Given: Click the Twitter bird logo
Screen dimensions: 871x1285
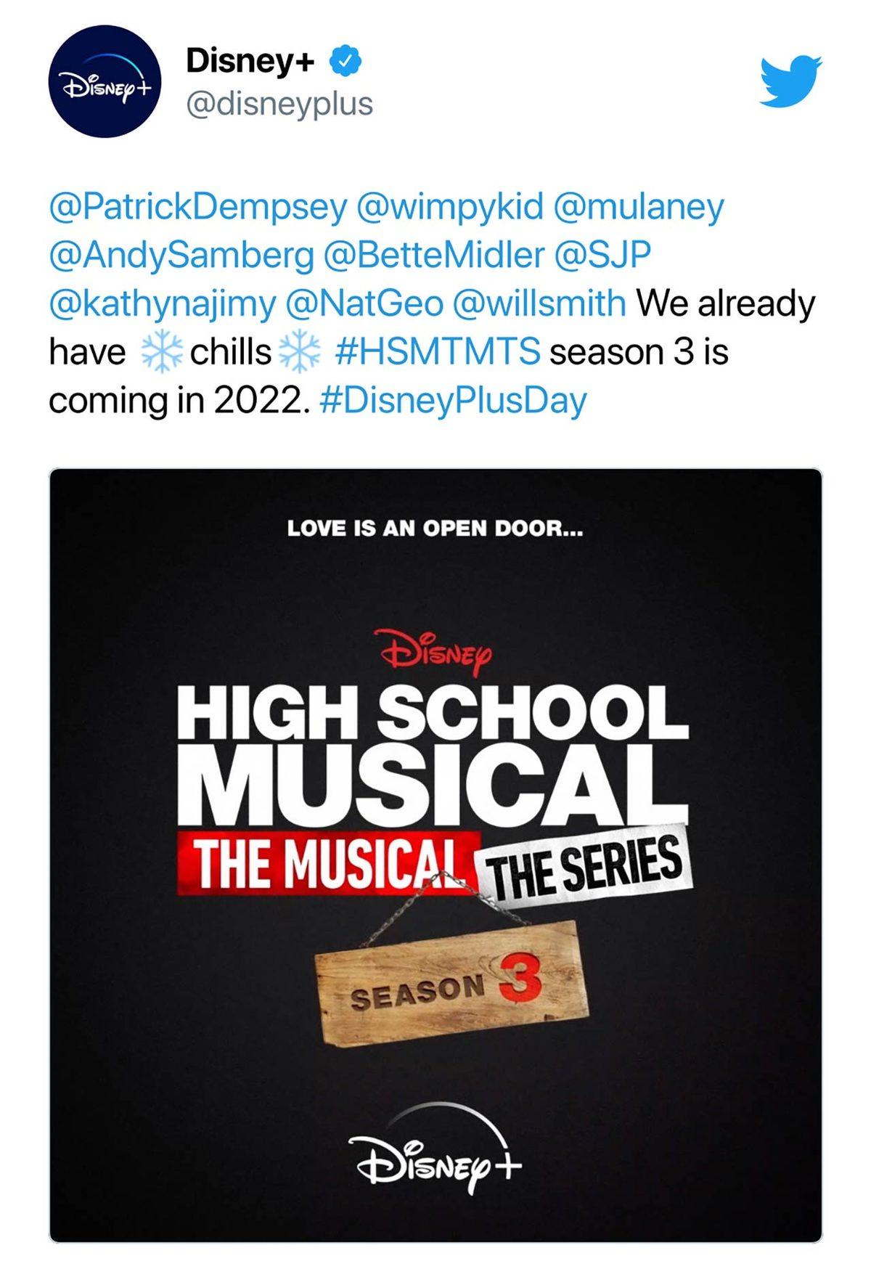Looking at the screenshot, I should coord(790,80).
